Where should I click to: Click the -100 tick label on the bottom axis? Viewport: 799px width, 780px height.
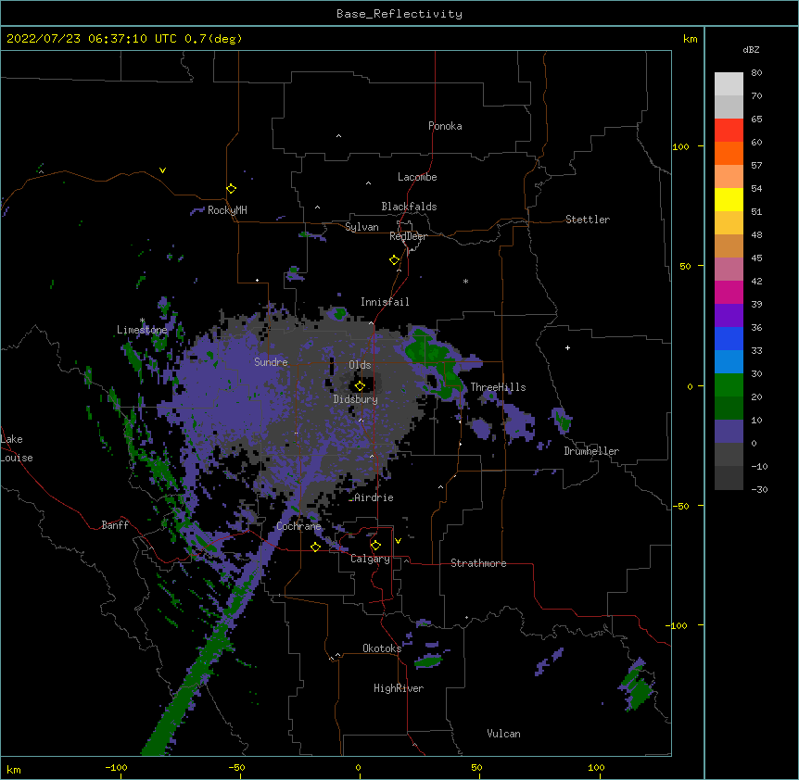pos(116,767)
